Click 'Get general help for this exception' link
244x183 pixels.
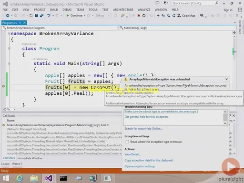coord(146,117)
